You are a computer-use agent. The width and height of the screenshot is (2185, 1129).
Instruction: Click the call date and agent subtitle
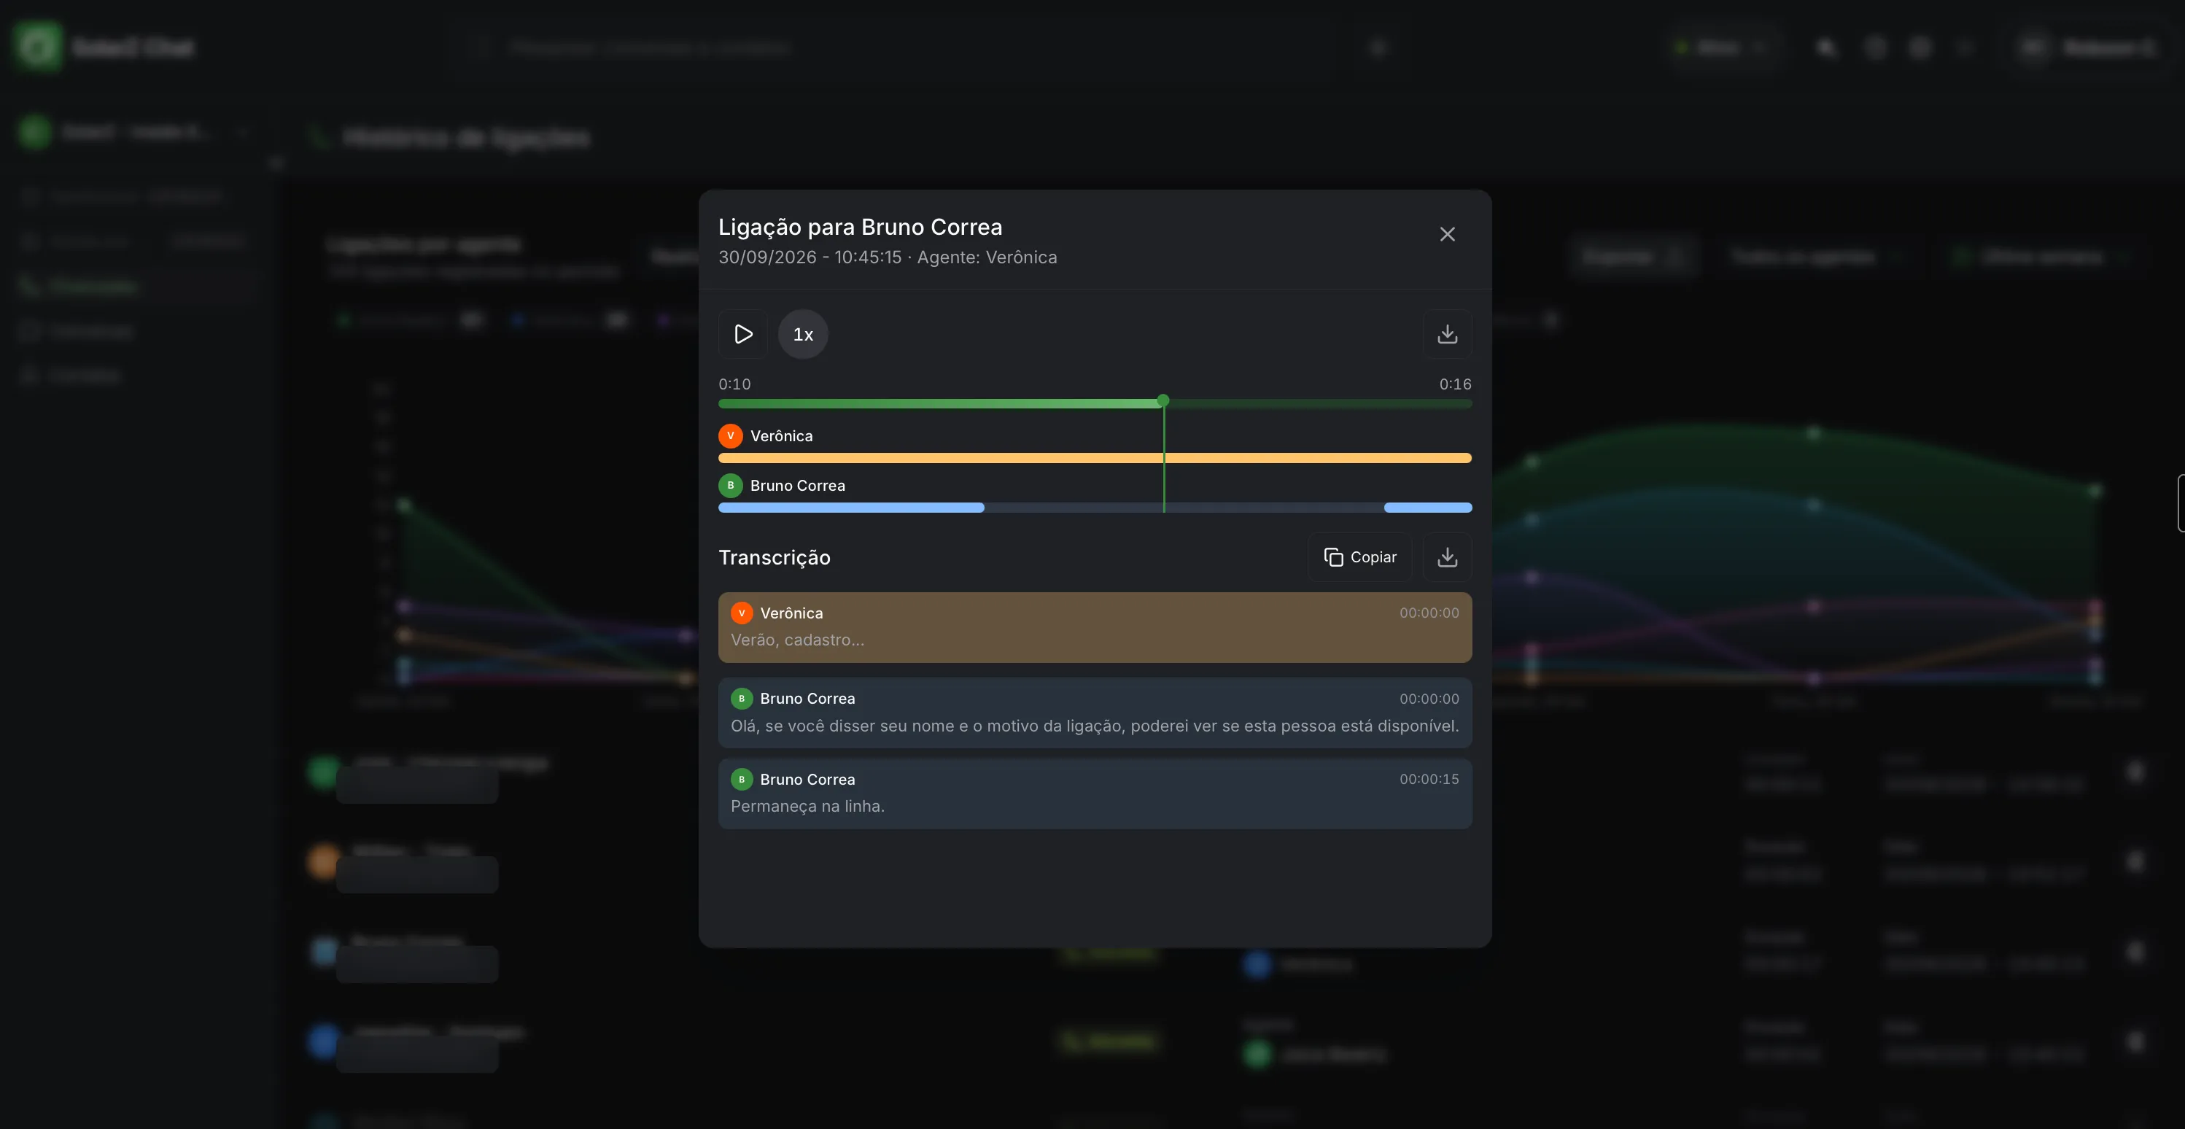click(888, 257)
